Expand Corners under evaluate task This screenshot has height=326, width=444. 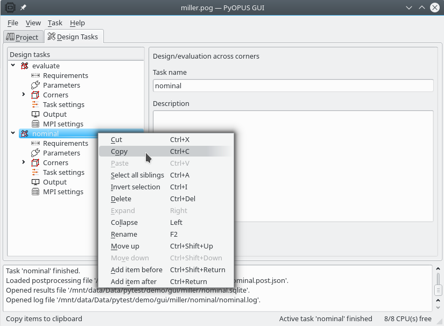[24, 95]
